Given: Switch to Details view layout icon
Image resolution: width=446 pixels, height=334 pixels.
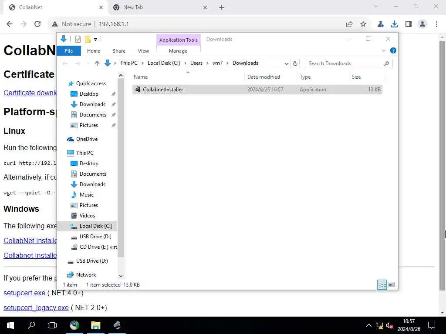Looking at the screenshot, I should (382, 284).
